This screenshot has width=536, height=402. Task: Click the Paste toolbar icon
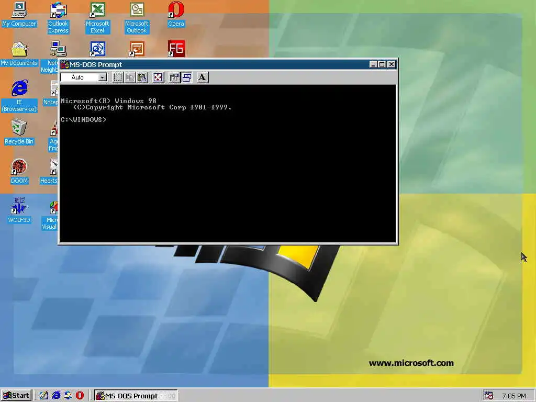(x=142, y=77)
